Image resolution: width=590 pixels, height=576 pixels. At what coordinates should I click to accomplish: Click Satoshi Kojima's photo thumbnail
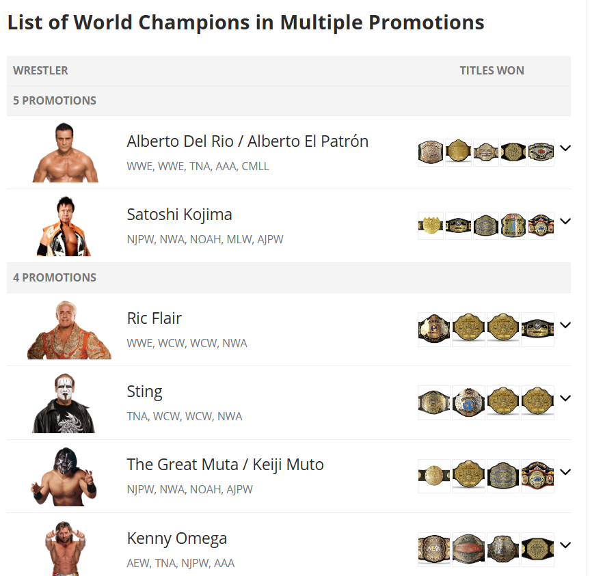click(x=64, y=226)
